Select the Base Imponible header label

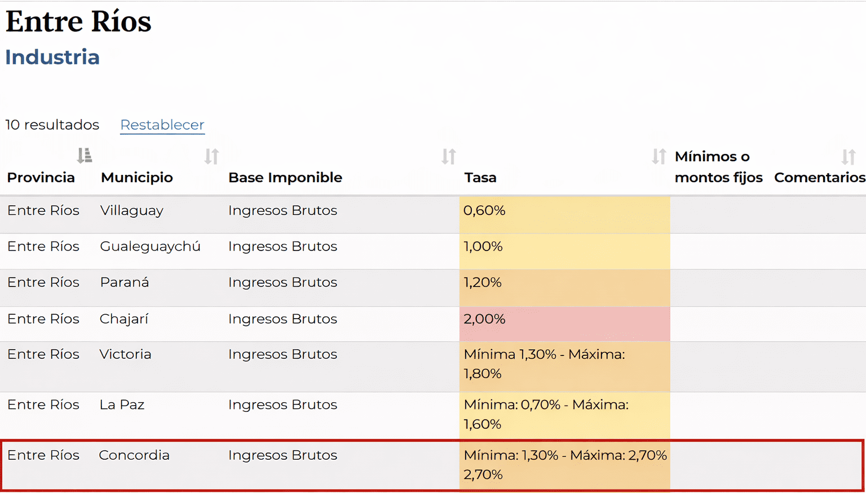(x=285, y=178)
